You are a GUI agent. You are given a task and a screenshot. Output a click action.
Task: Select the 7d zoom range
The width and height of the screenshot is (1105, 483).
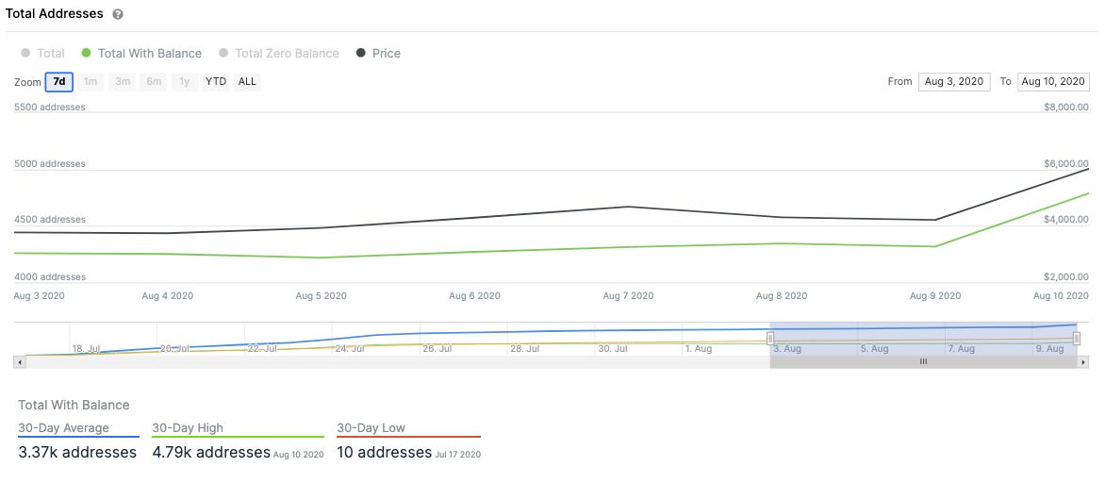[59, 82]
